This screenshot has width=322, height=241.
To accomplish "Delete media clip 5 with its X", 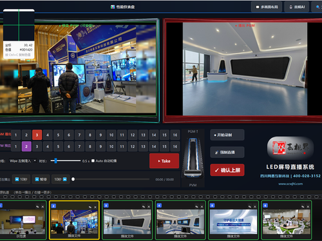I will pyautogui.click(x=255, y=207).
